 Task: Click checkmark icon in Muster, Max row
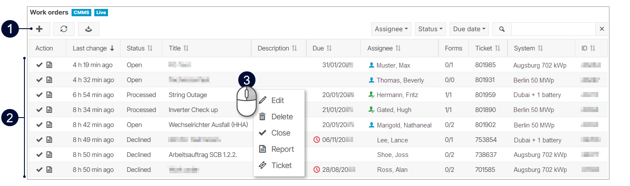tap(39, 65)
